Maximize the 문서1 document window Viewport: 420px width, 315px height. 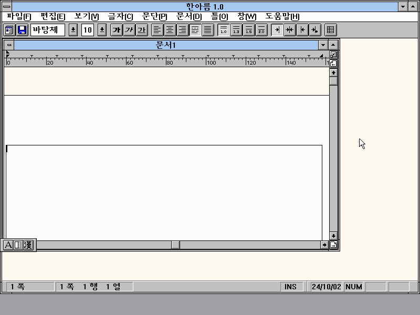(x=333, y=45)
